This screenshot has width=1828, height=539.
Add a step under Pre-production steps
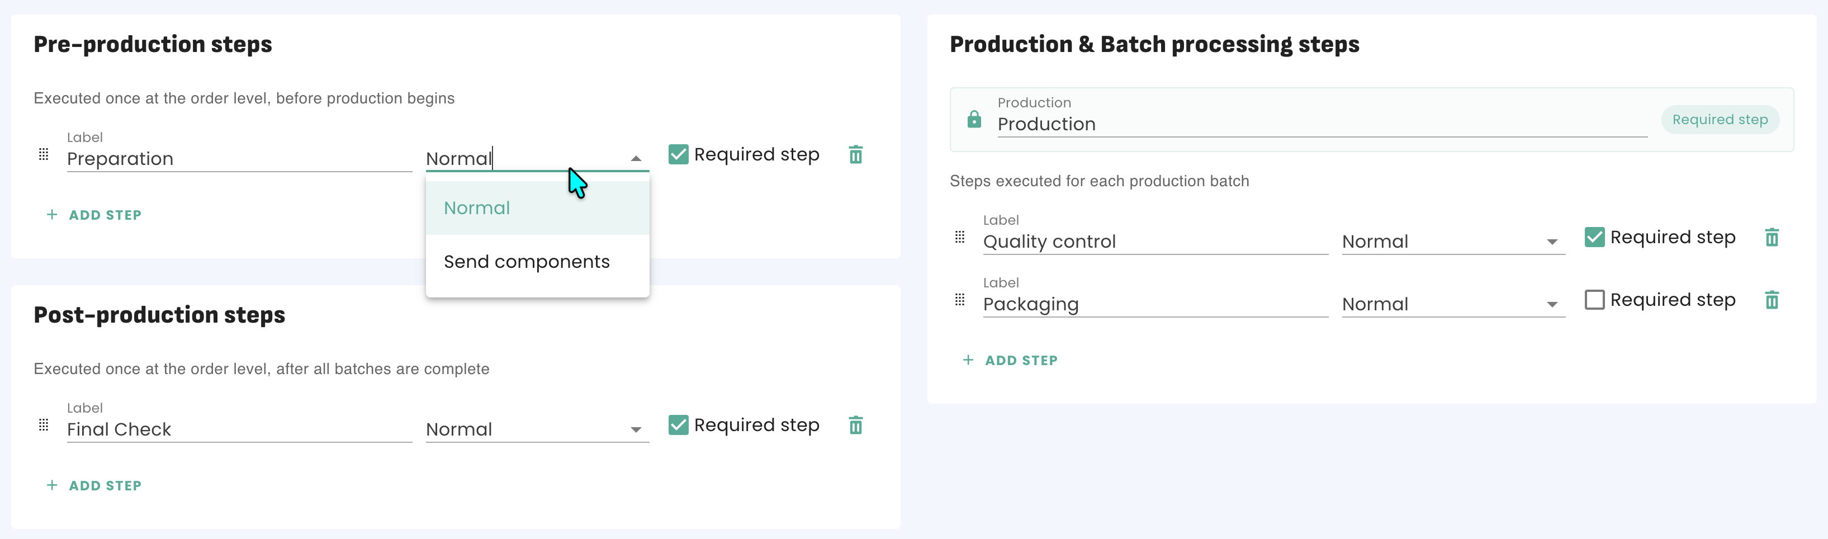(x=94, y=215)
